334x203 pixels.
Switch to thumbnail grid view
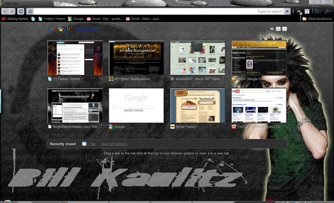272,29
